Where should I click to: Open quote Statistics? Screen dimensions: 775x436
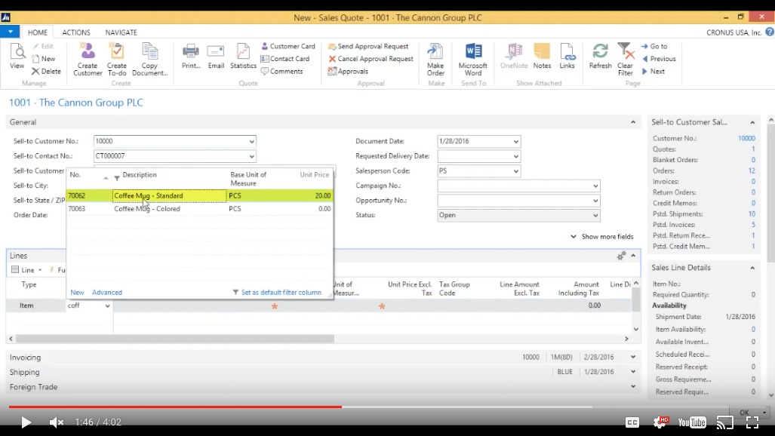click(243, 56)
